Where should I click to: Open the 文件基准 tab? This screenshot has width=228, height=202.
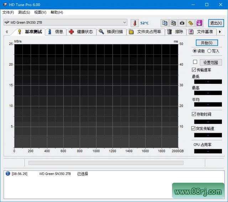(201, 32)
